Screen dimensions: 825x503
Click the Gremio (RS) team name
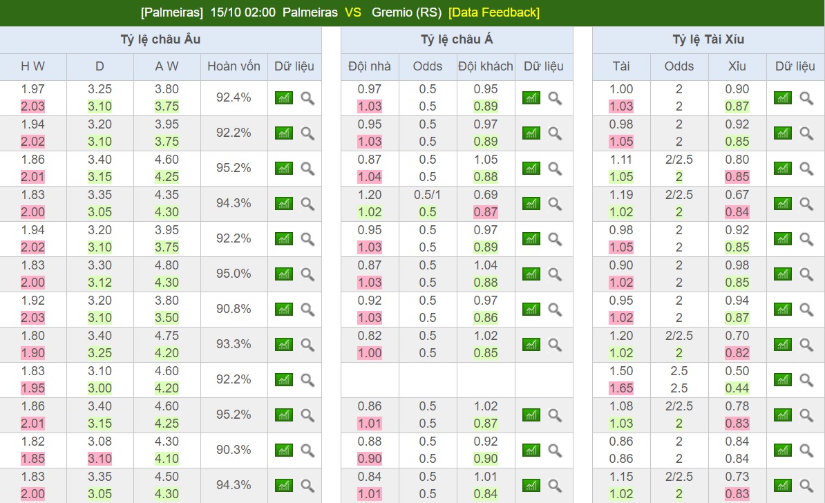406,12
